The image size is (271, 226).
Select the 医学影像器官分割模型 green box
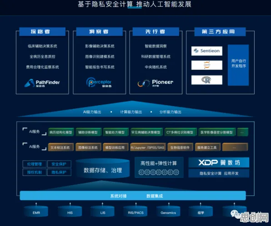(x=217, y=133)
